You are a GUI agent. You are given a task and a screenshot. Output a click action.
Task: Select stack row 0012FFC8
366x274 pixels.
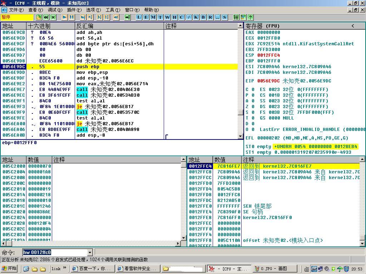click(x=273, y=172)
